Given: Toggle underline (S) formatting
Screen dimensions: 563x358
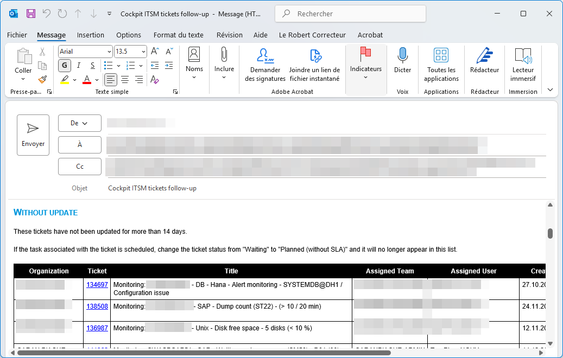Looking at the screenshot, I should click(x=93, y=66).
